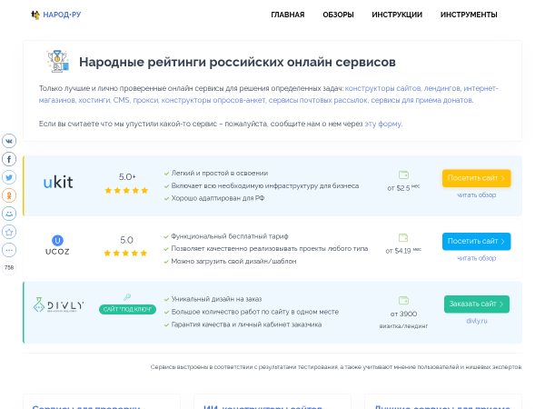The image size is (545, 409).
Task: Click feature text Уникальный дизайн на заказ
Action: pyautogui.click(x=216, y=299)
